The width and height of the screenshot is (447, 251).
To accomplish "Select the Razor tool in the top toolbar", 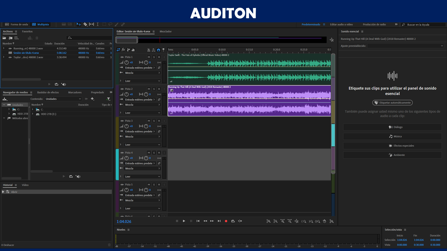I will (x=85, y=24).
